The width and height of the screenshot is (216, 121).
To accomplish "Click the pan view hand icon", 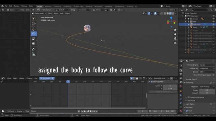I will click(175, 34).
